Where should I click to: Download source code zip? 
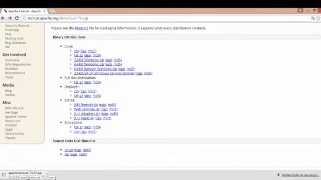click(x=67, y=154)
